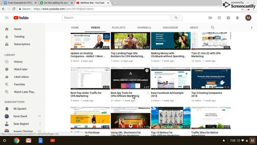
Task: Open the YouTube apps grid
Action: (219, 18)
